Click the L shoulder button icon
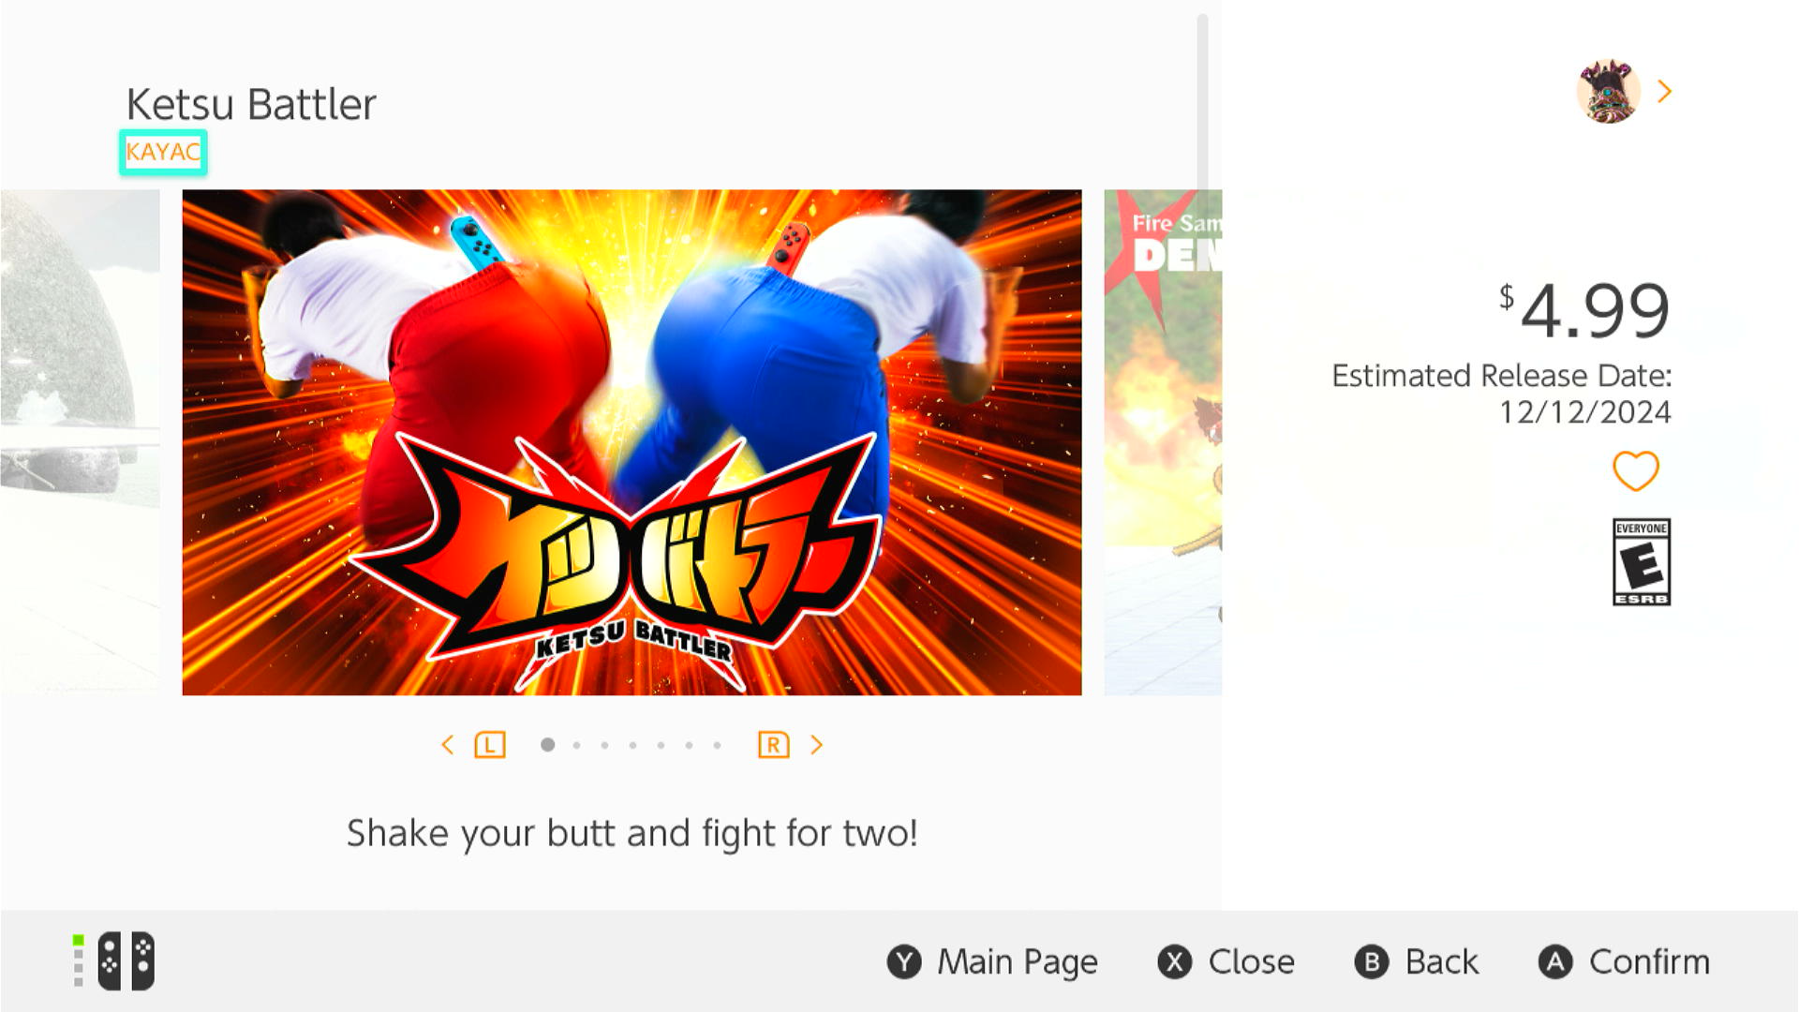1799x1012 pixels. (490, 745)
